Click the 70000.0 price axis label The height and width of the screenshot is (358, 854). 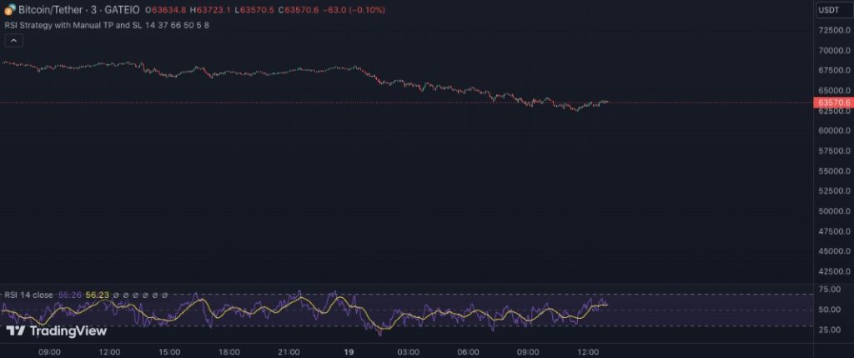pyautogui.click(x=834, y=50)
